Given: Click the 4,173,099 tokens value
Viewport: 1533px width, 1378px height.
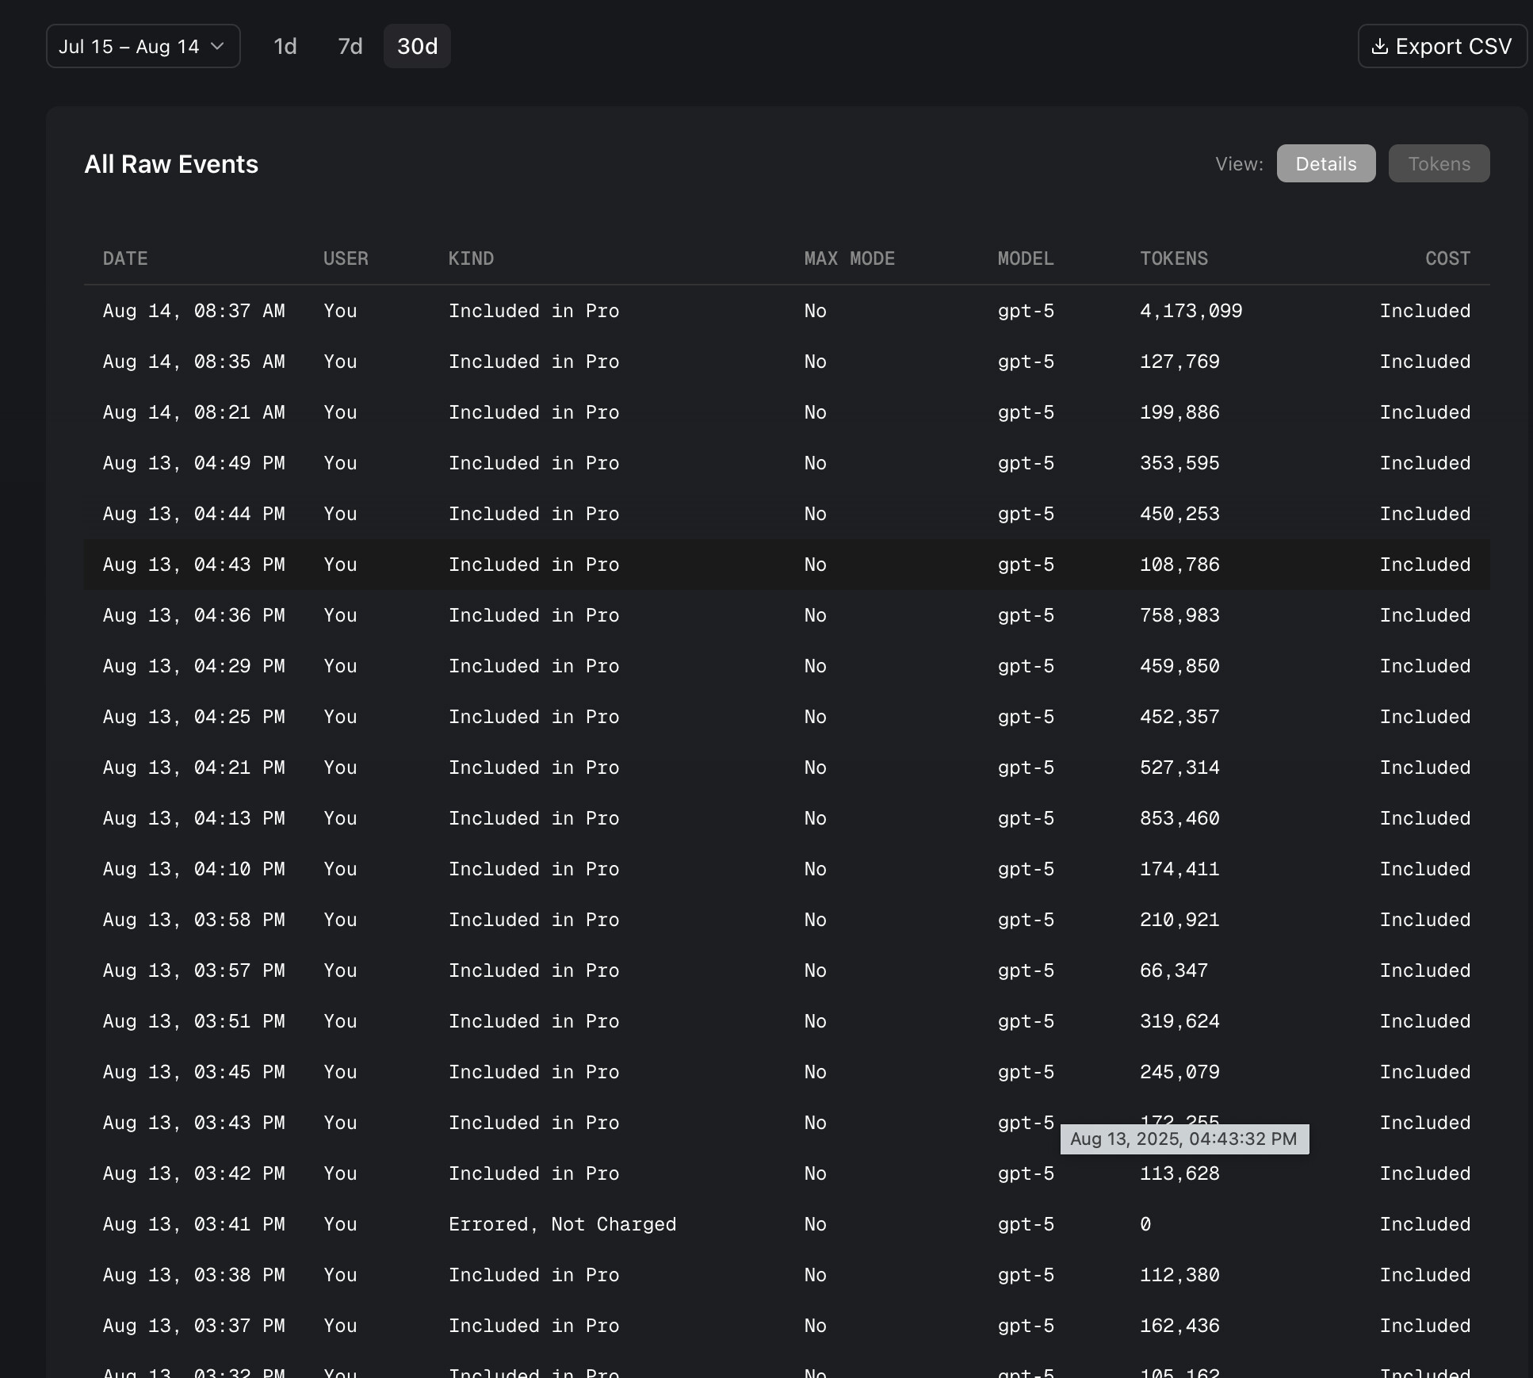Looking at the screenshot, I should coord(1191,311).
